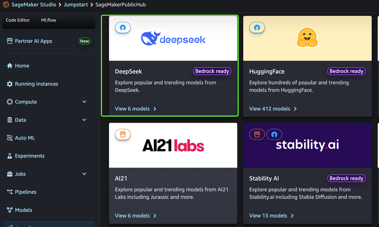
Task: Click the AI21 card description text
Action: coord(172,193)
